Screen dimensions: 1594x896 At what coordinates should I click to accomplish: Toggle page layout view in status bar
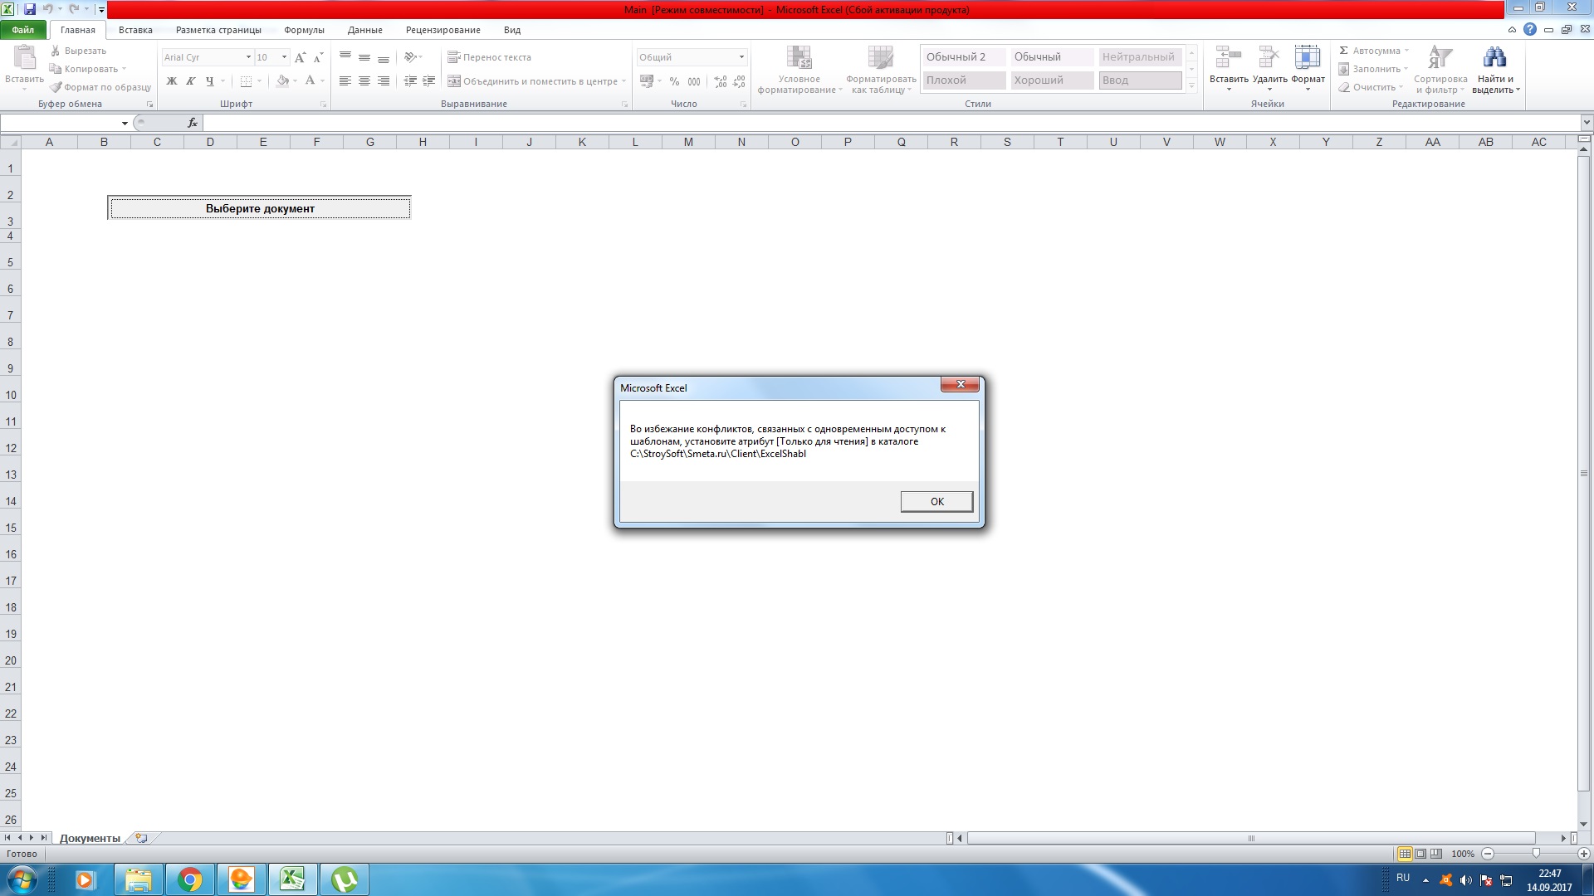1420,854
